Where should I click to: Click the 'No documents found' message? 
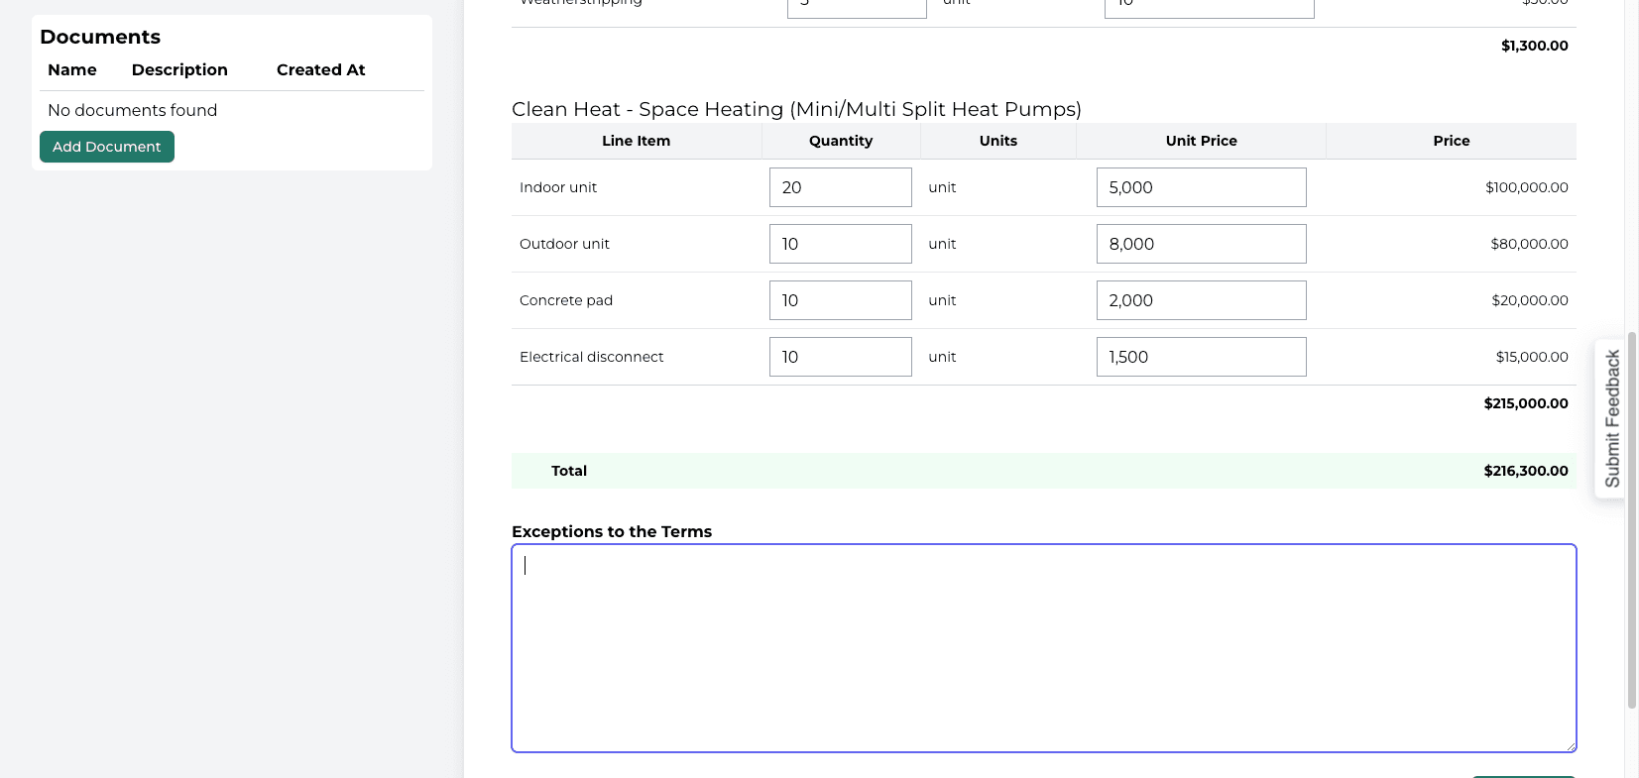click(133, 110)
